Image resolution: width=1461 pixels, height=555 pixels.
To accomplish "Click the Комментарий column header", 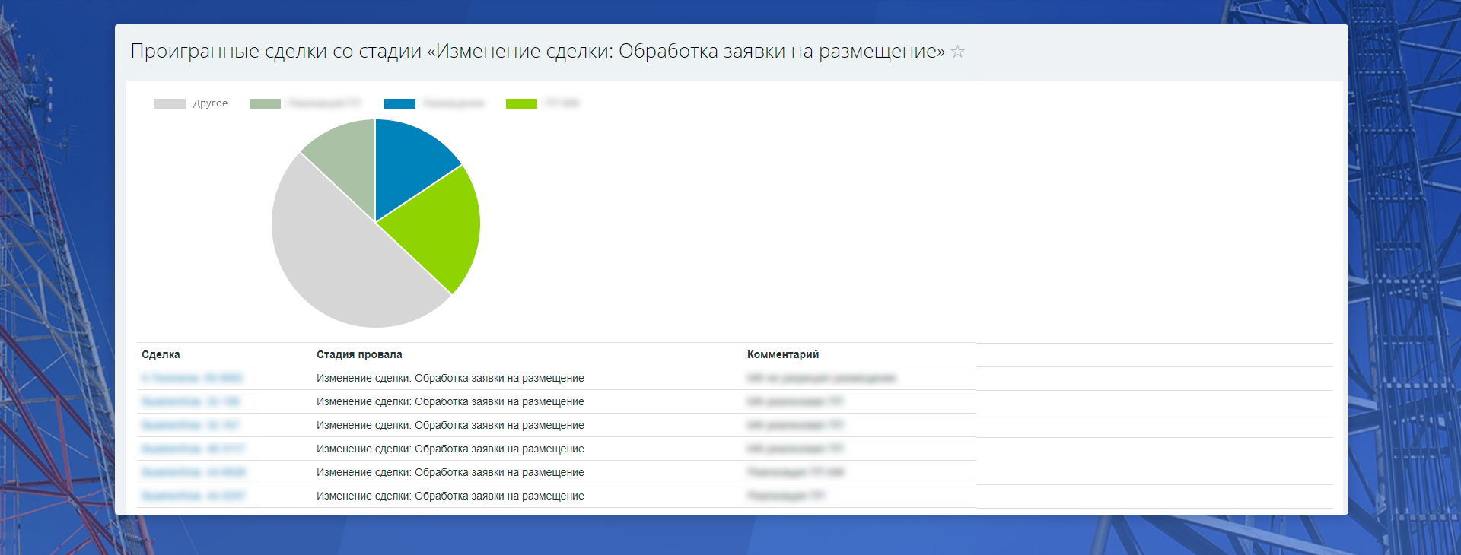I will (783, 354).
